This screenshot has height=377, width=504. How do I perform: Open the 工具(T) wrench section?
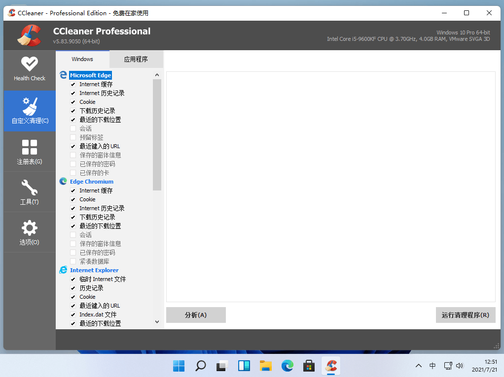[x=29, y=192]
